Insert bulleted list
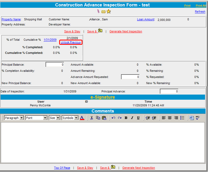This screenshot has height=172, width=208. pyautogui.click(x=182, y=118)
